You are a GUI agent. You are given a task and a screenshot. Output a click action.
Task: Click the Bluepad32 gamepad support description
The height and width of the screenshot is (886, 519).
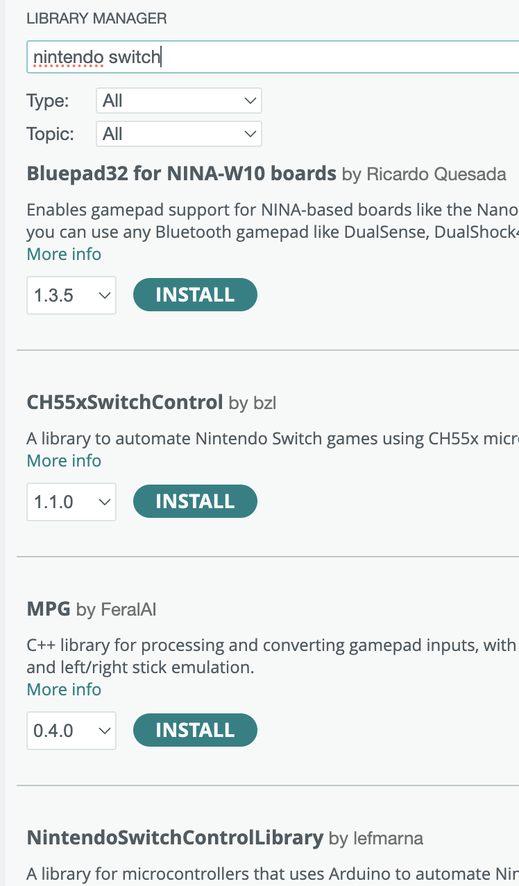pyautogui.click(x=272, y=220)
